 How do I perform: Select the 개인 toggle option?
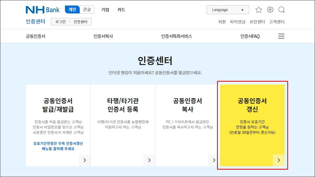coord(72,9)
